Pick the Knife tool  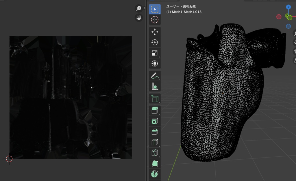[155, 153]
